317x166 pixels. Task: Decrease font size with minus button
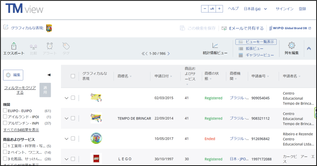click(205, 9)
